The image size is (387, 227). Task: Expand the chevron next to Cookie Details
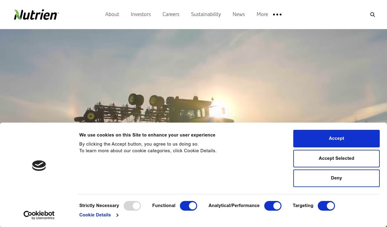(117, 215)
